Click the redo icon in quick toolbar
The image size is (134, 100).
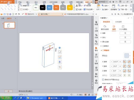coord(19,14)
